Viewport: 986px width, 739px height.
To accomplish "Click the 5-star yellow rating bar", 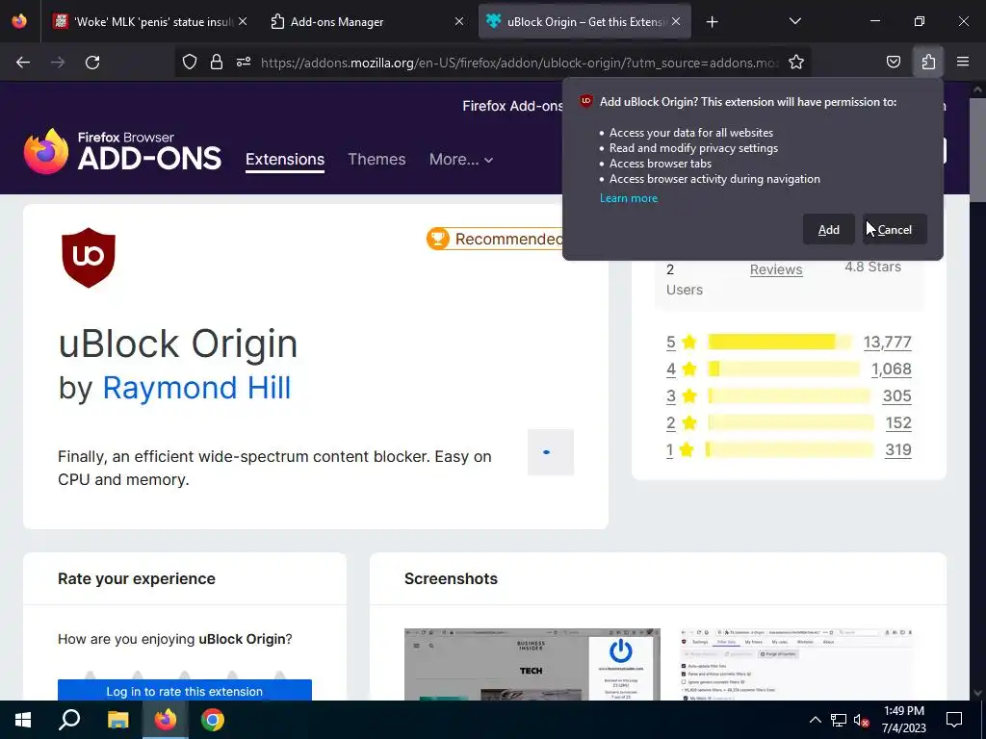I will [x=780, y=342].
